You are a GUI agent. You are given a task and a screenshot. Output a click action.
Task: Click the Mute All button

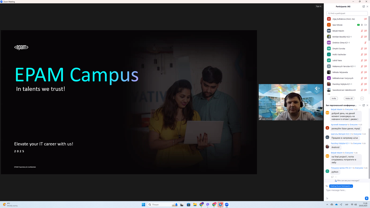click(x=349, y=98)
